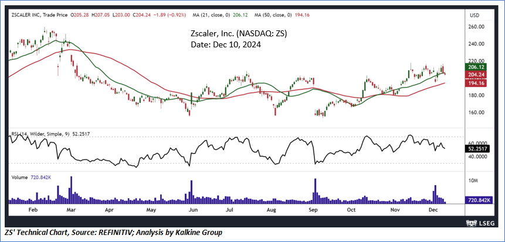Select the MA (21, close, 0) indicator label

[x=211, y=15]
